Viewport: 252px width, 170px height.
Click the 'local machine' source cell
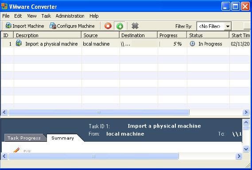point(96,44)
